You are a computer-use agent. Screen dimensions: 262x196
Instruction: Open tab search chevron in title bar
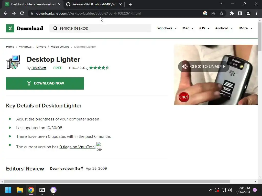coord(221,4)
